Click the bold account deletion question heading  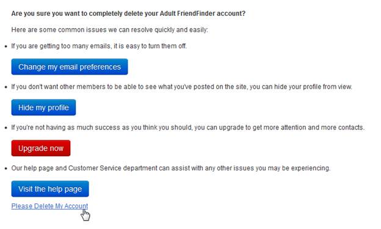click(128, 13)
